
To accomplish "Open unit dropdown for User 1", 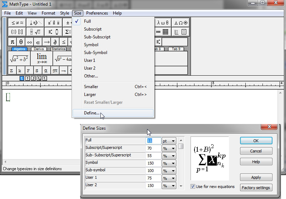I will [169, 178].
